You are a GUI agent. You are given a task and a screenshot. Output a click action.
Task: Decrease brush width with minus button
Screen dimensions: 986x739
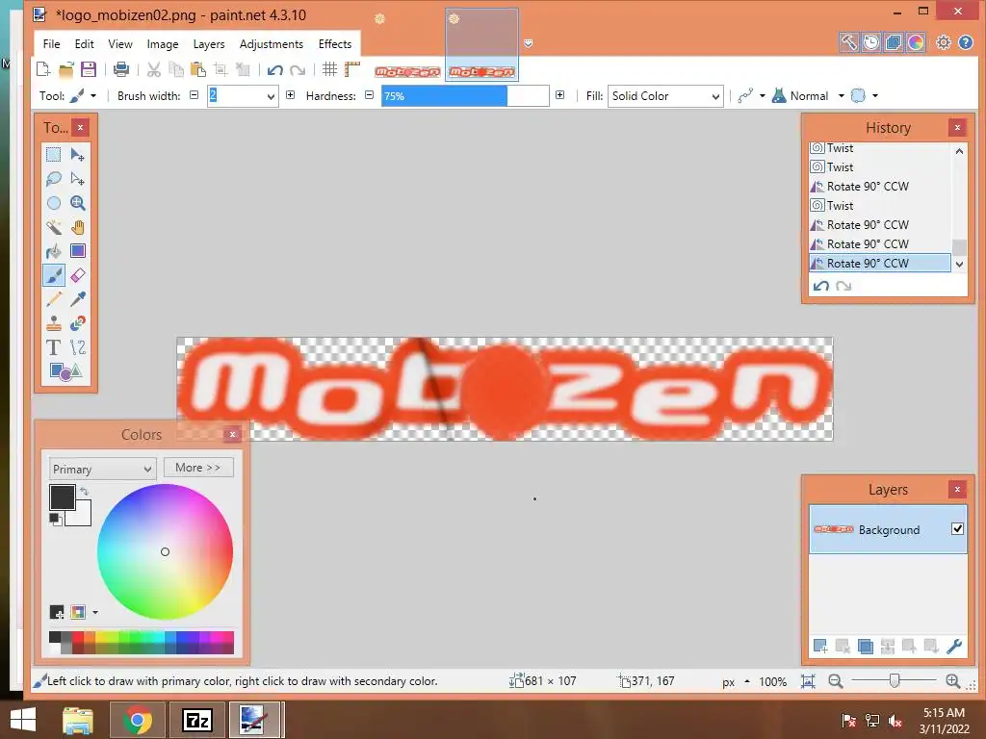(x=195, y=95)
